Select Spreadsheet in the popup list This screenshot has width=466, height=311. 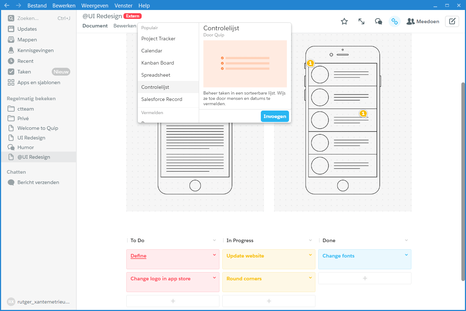pyautogui.click(x=155, y=75)
